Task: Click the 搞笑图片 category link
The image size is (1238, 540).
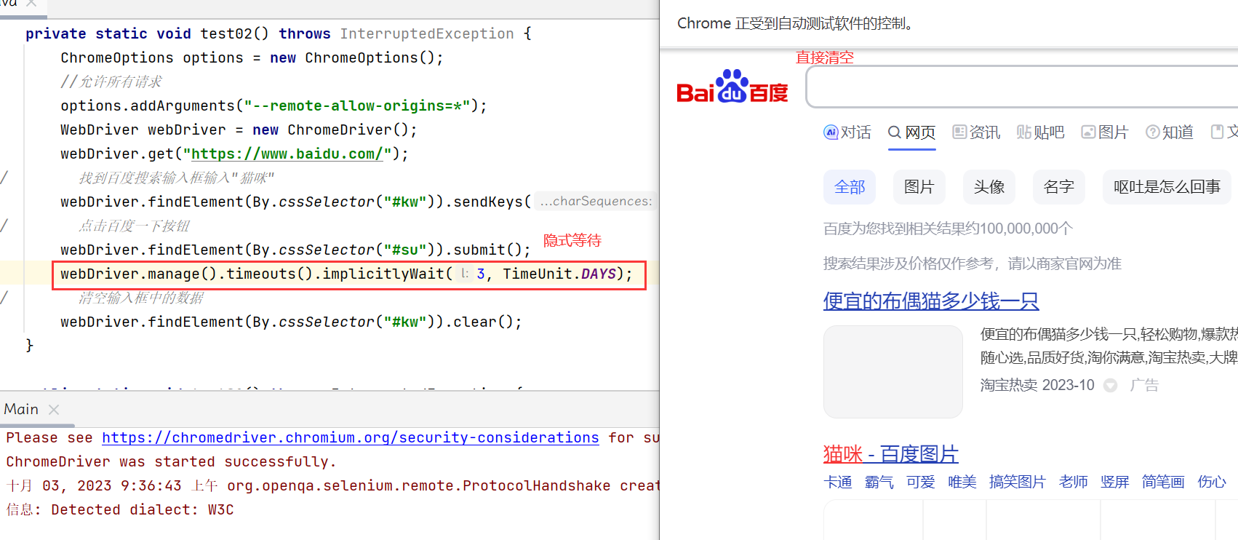Action: point(1018,482)
